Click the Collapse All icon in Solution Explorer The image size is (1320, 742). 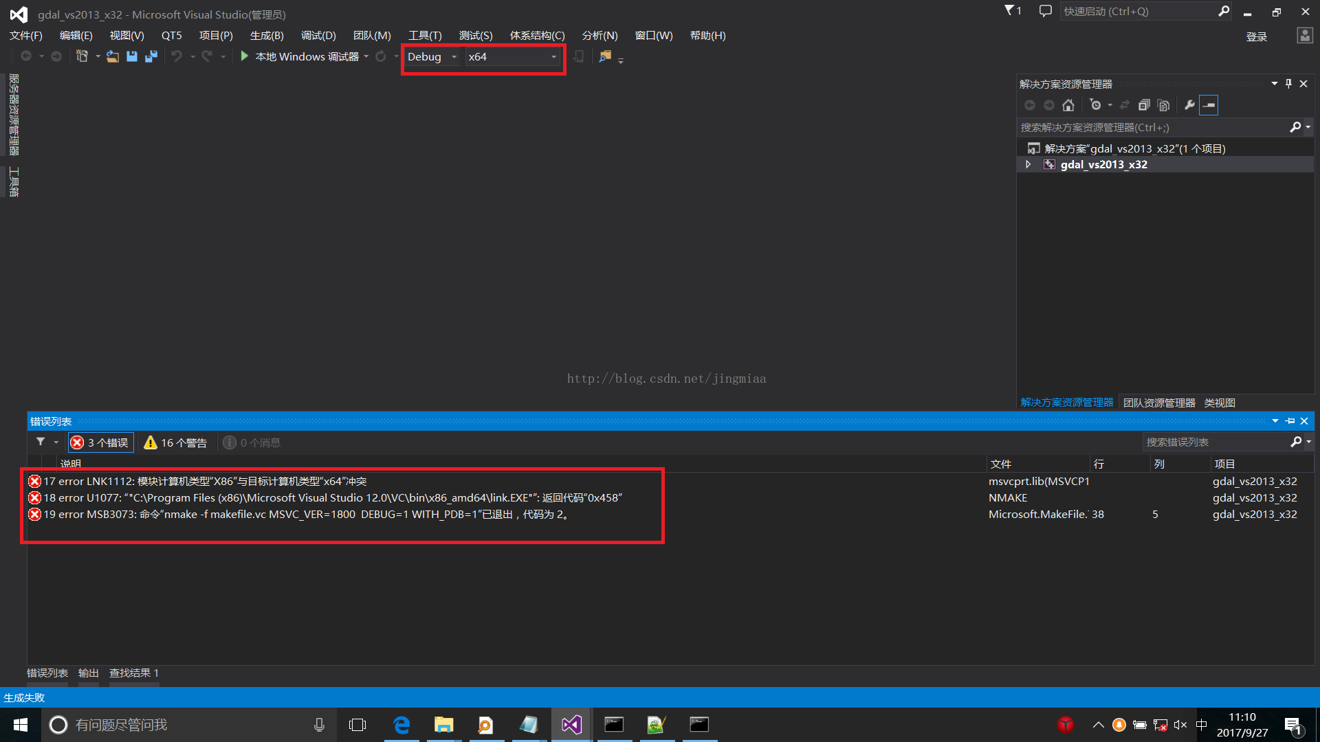coord(1144,105)
